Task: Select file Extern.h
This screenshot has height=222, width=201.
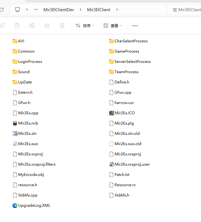Action: click(x=23, y=92)
